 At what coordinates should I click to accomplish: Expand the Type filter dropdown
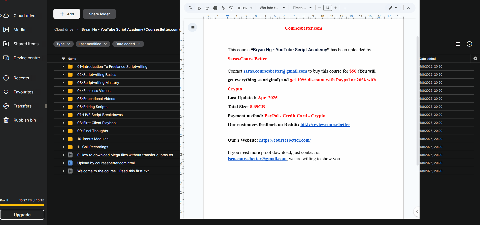[x=63, y=44]
